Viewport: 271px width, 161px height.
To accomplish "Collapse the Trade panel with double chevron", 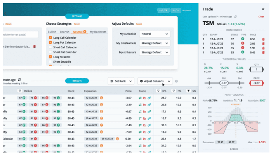I will tap(263, 9).
